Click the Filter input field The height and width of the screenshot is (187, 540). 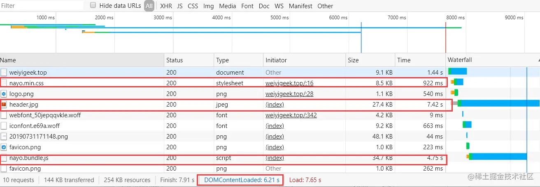pyautogui.click(x=41, y=6)
